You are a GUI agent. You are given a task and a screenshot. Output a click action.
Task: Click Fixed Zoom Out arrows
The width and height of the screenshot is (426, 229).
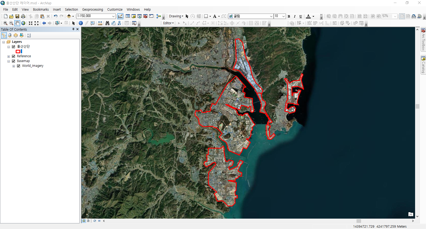click(x=36, y=23)
